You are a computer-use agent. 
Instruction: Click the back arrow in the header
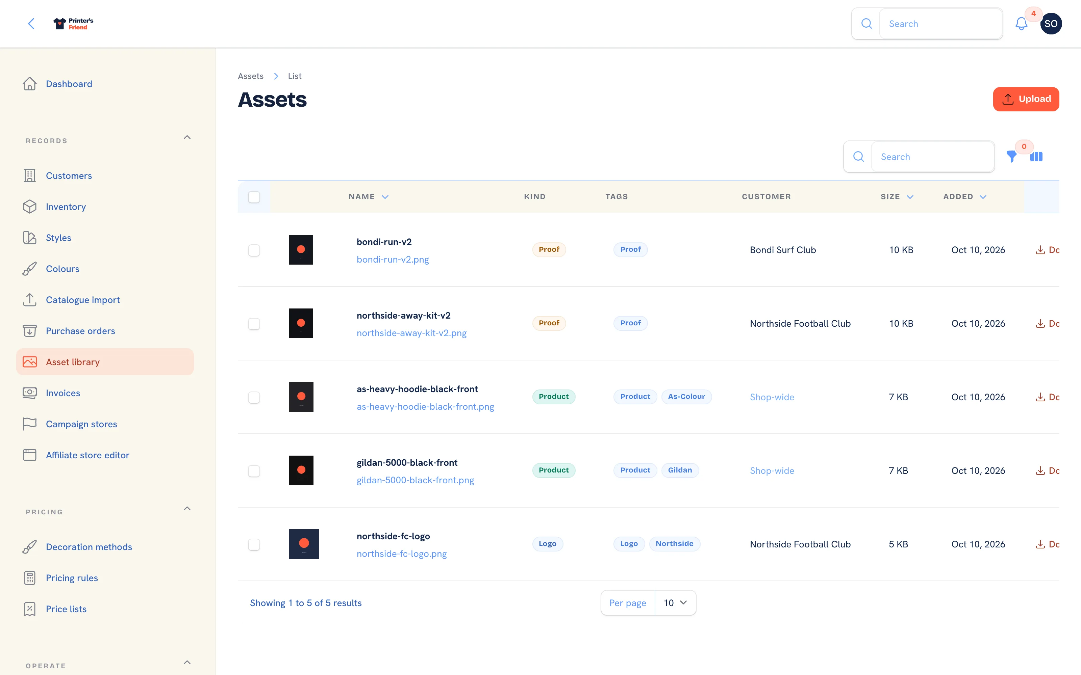click(31, 24)
